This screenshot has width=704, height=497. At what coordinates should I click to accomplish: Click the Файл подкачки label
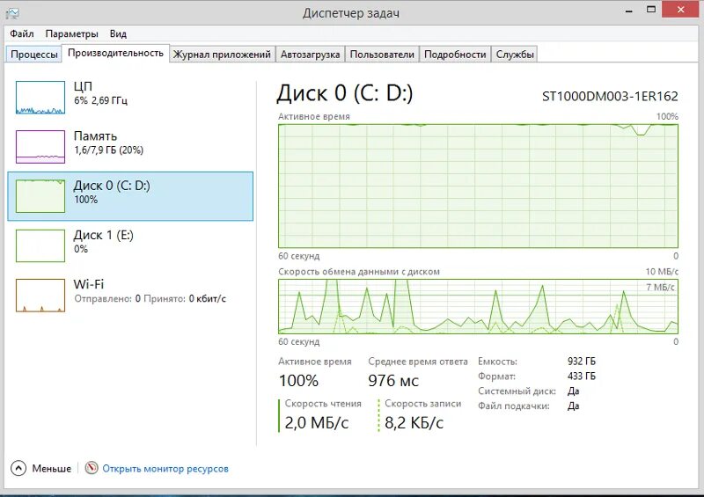click(x=514, y=406)
